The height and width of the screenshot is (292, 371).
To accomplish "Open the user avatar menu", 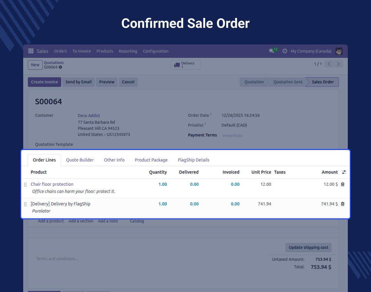I will click(x=339, y=51).
